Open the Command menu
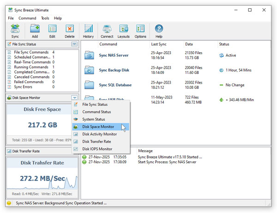277x213 pixels. (x=27, y=18)
